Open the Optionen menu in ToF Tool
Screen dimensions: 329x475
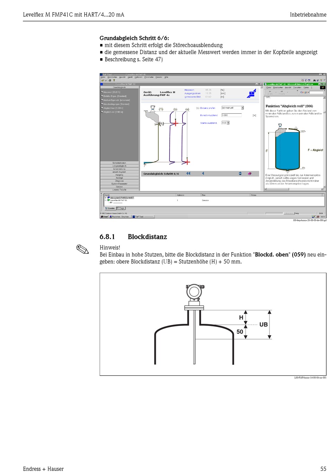139,77
